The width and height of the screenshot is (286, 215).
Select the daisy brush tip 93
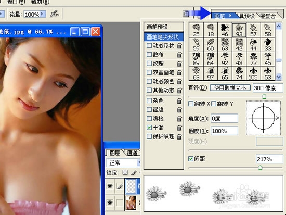[239, 30]
